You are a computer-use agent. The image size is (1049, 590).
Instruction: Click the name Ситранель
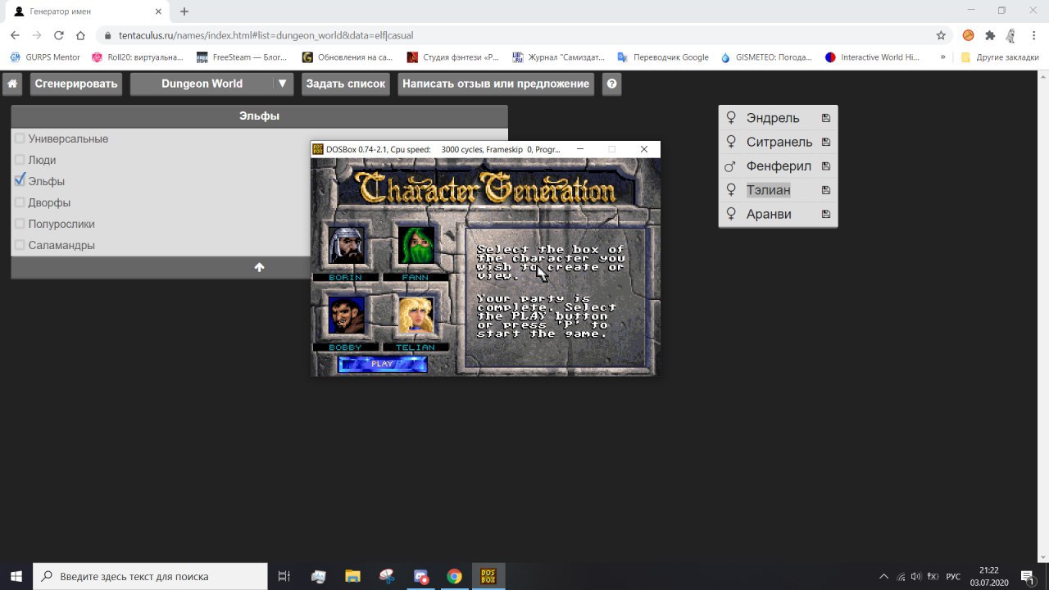tap(779, 142)
